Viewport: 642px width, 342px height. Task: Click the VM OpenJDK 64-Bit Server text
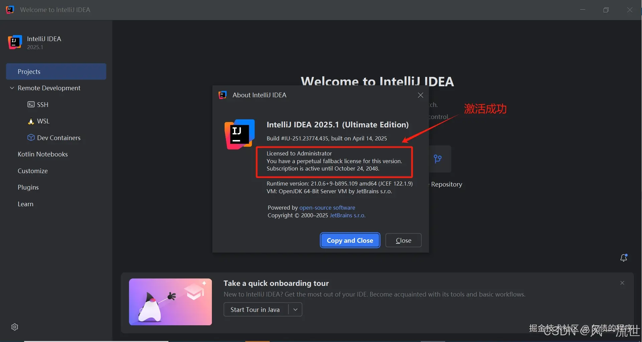(x=329, y=191)
